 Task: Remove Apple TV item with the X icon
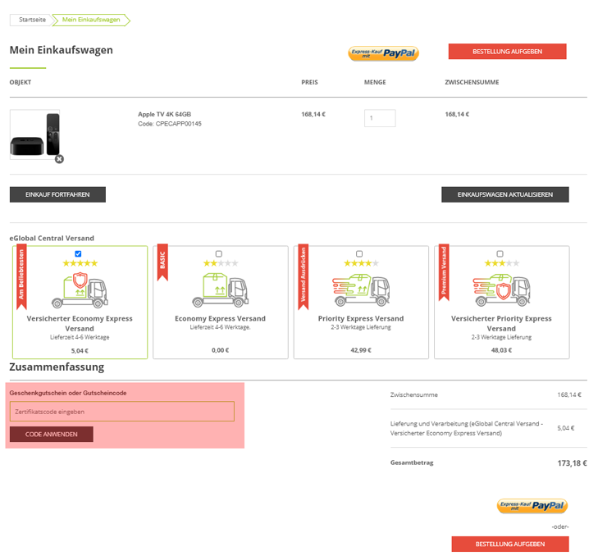tap(59, 159)
